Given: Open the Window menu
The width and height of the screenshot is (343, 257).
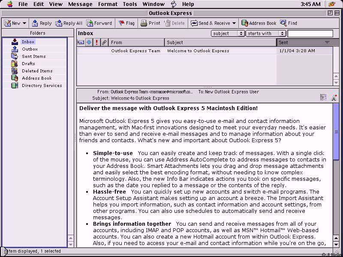Looking at the screenshot, I should coord(153,4).
